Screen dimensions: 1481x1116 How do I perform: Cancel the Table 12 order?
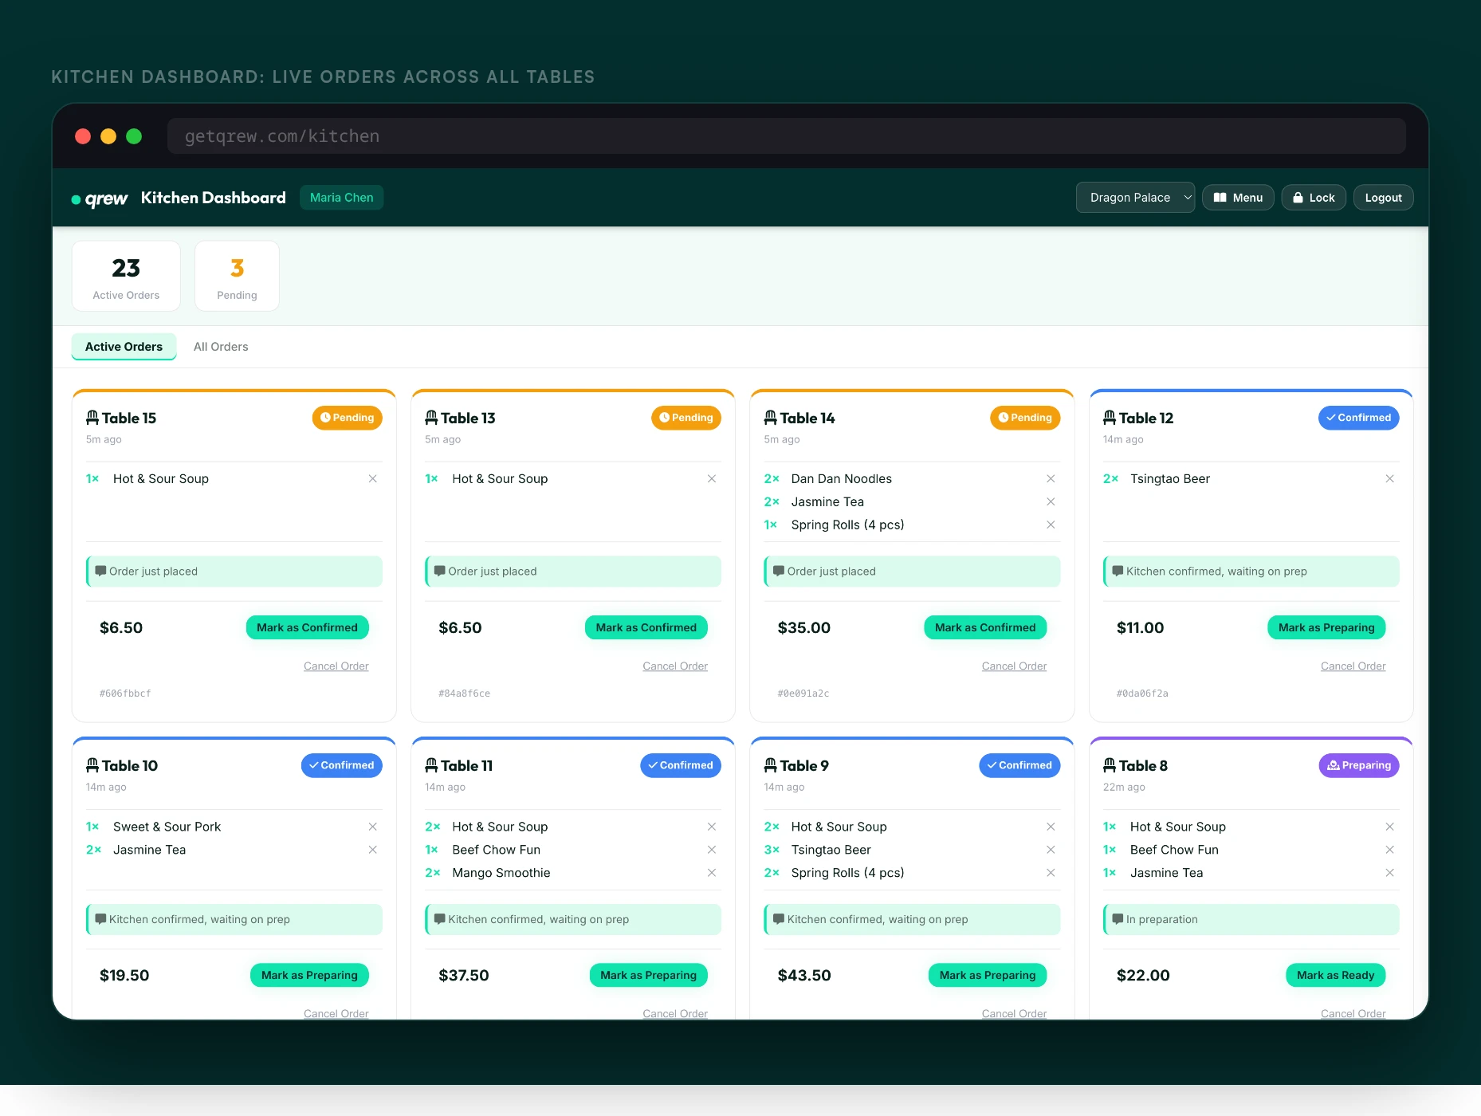click(1353, 666)
